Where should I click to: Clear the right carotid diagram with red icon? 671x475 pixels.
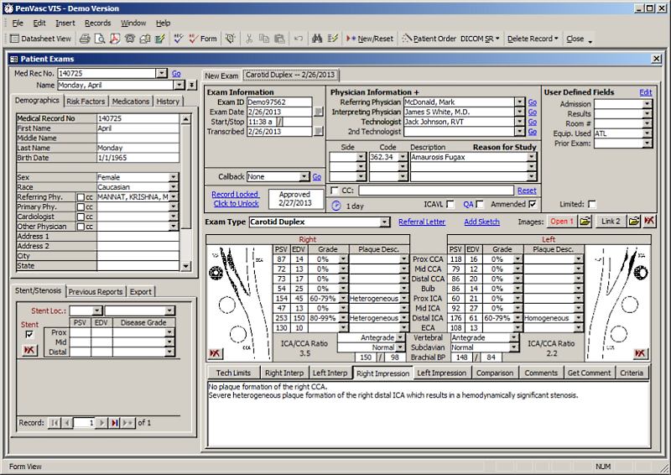click(215, 353)
